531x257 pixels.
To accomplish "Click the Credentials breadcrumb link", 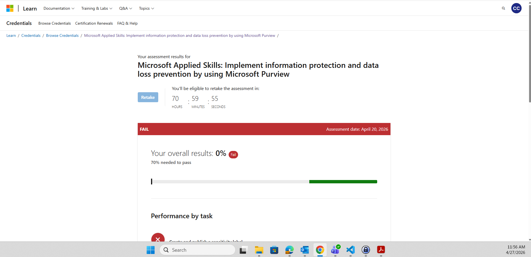I will pyautogui.click(x=31, y=35).
